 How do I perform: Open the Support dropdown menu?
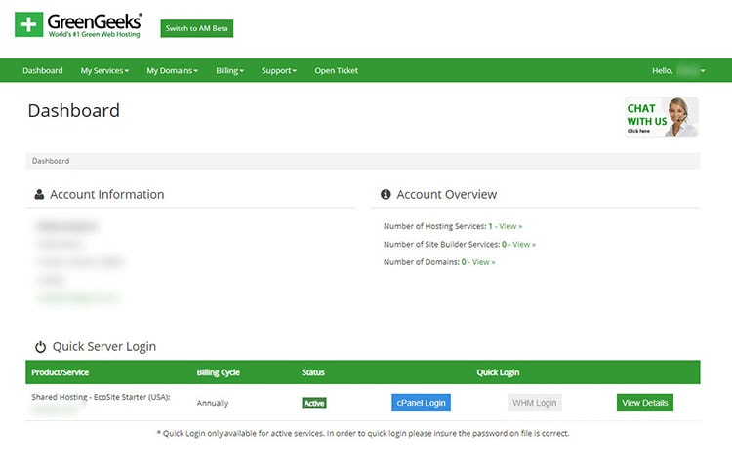pos(279,70)
